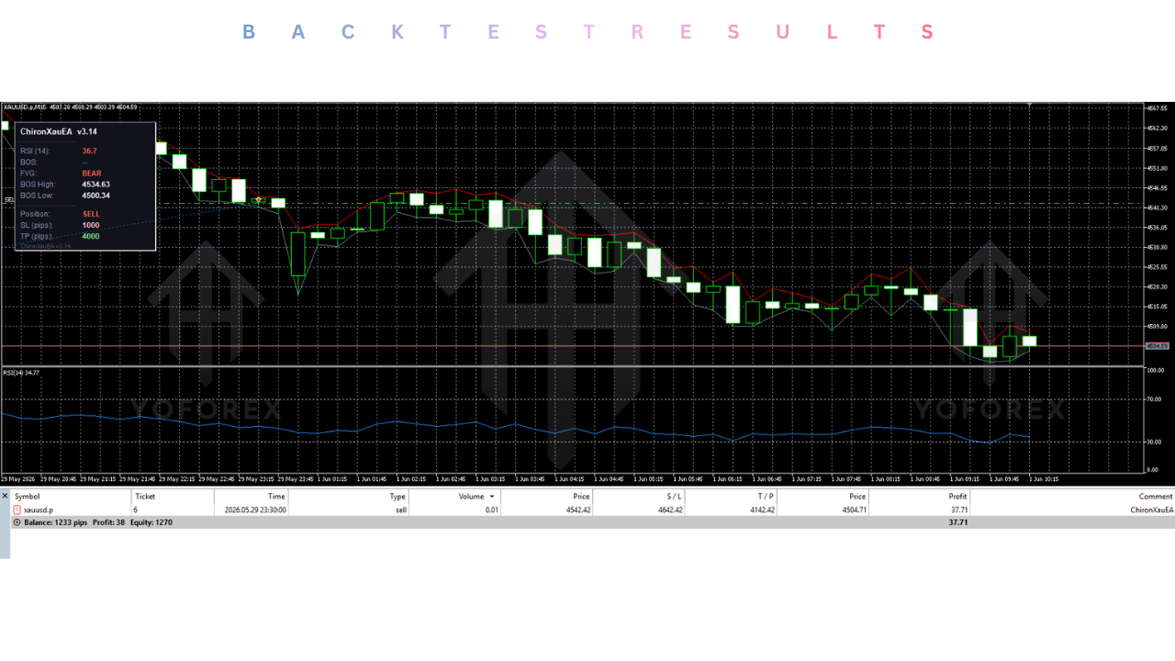Click the S / L column header
The height and width of the screenshot is (661, 1175).
point(673,497)
